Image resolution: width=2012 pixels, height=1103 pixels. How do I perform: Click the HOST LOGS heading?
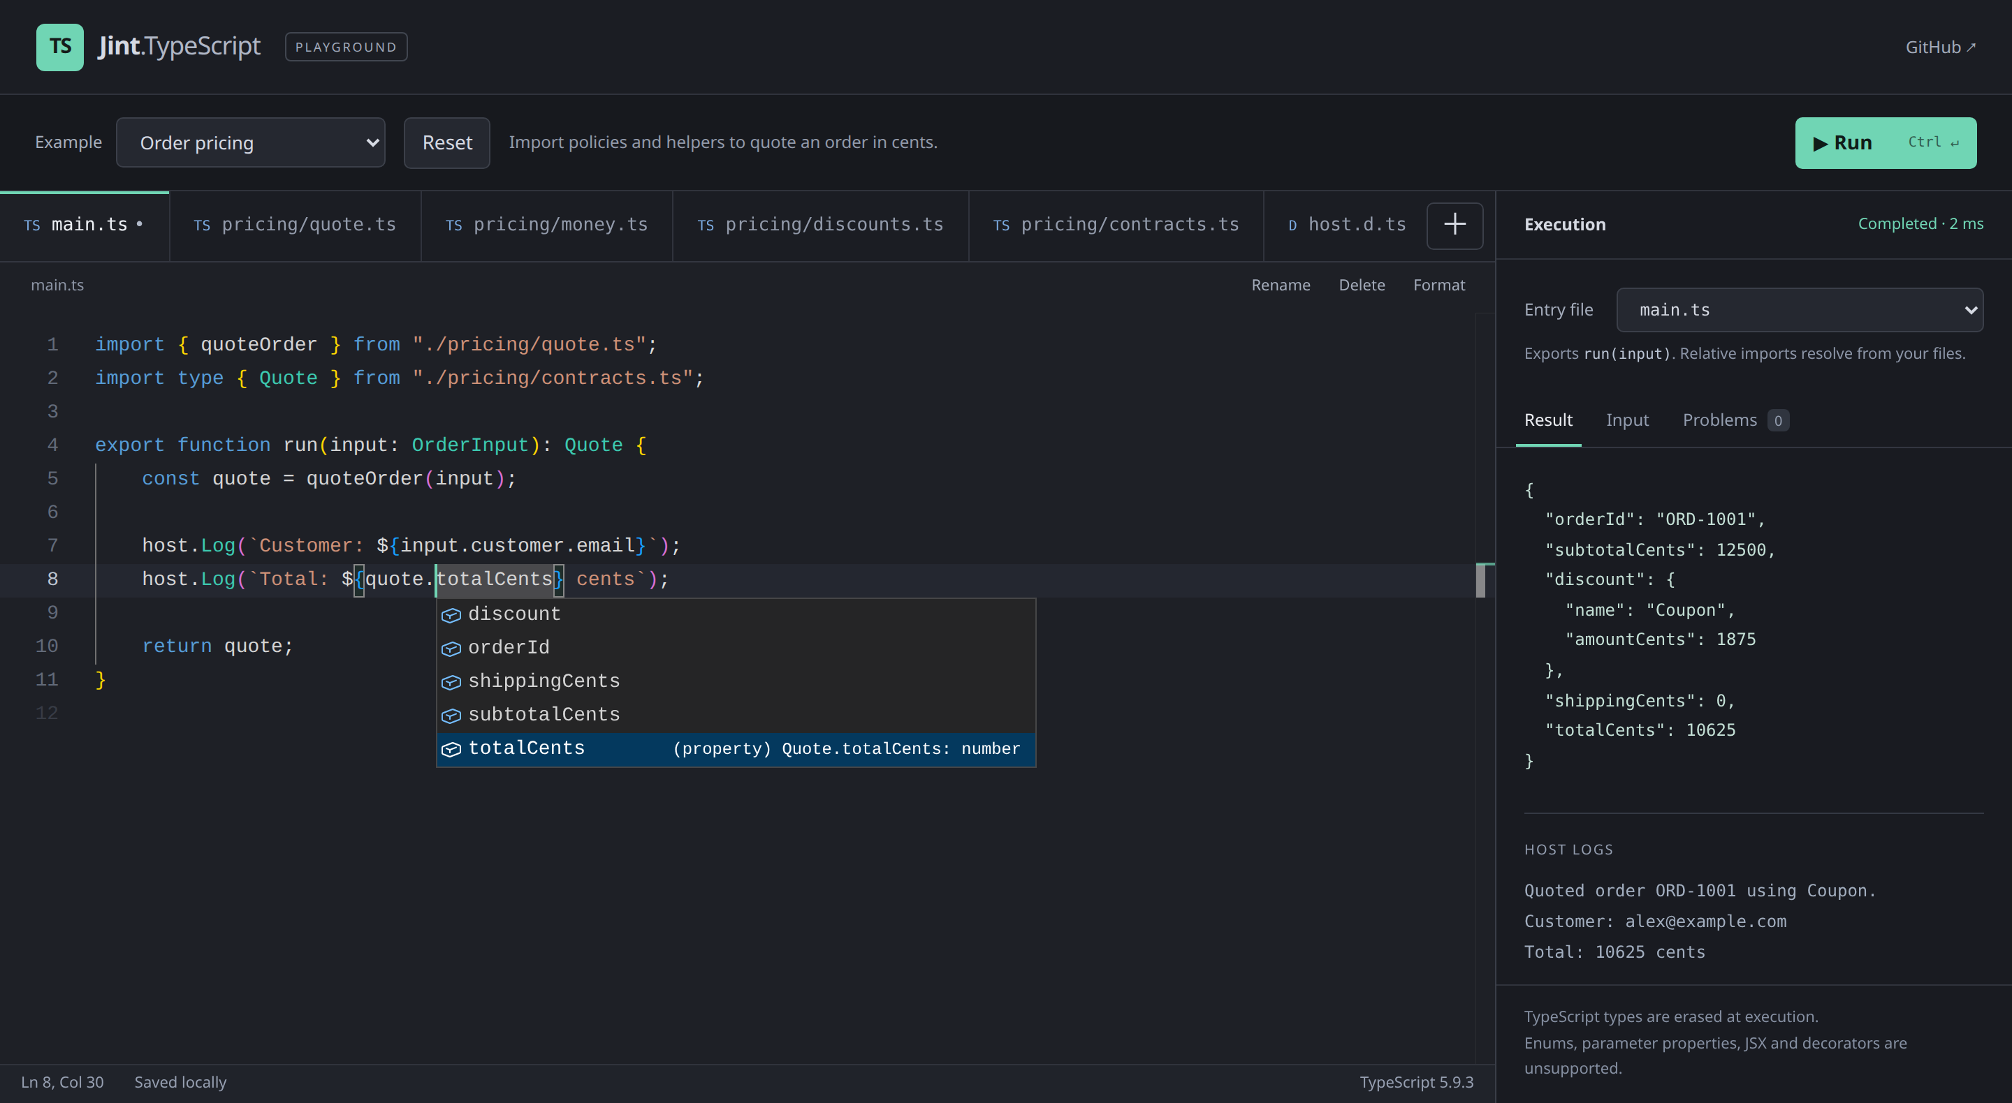pyautogui.click(x=1568, y=850)
